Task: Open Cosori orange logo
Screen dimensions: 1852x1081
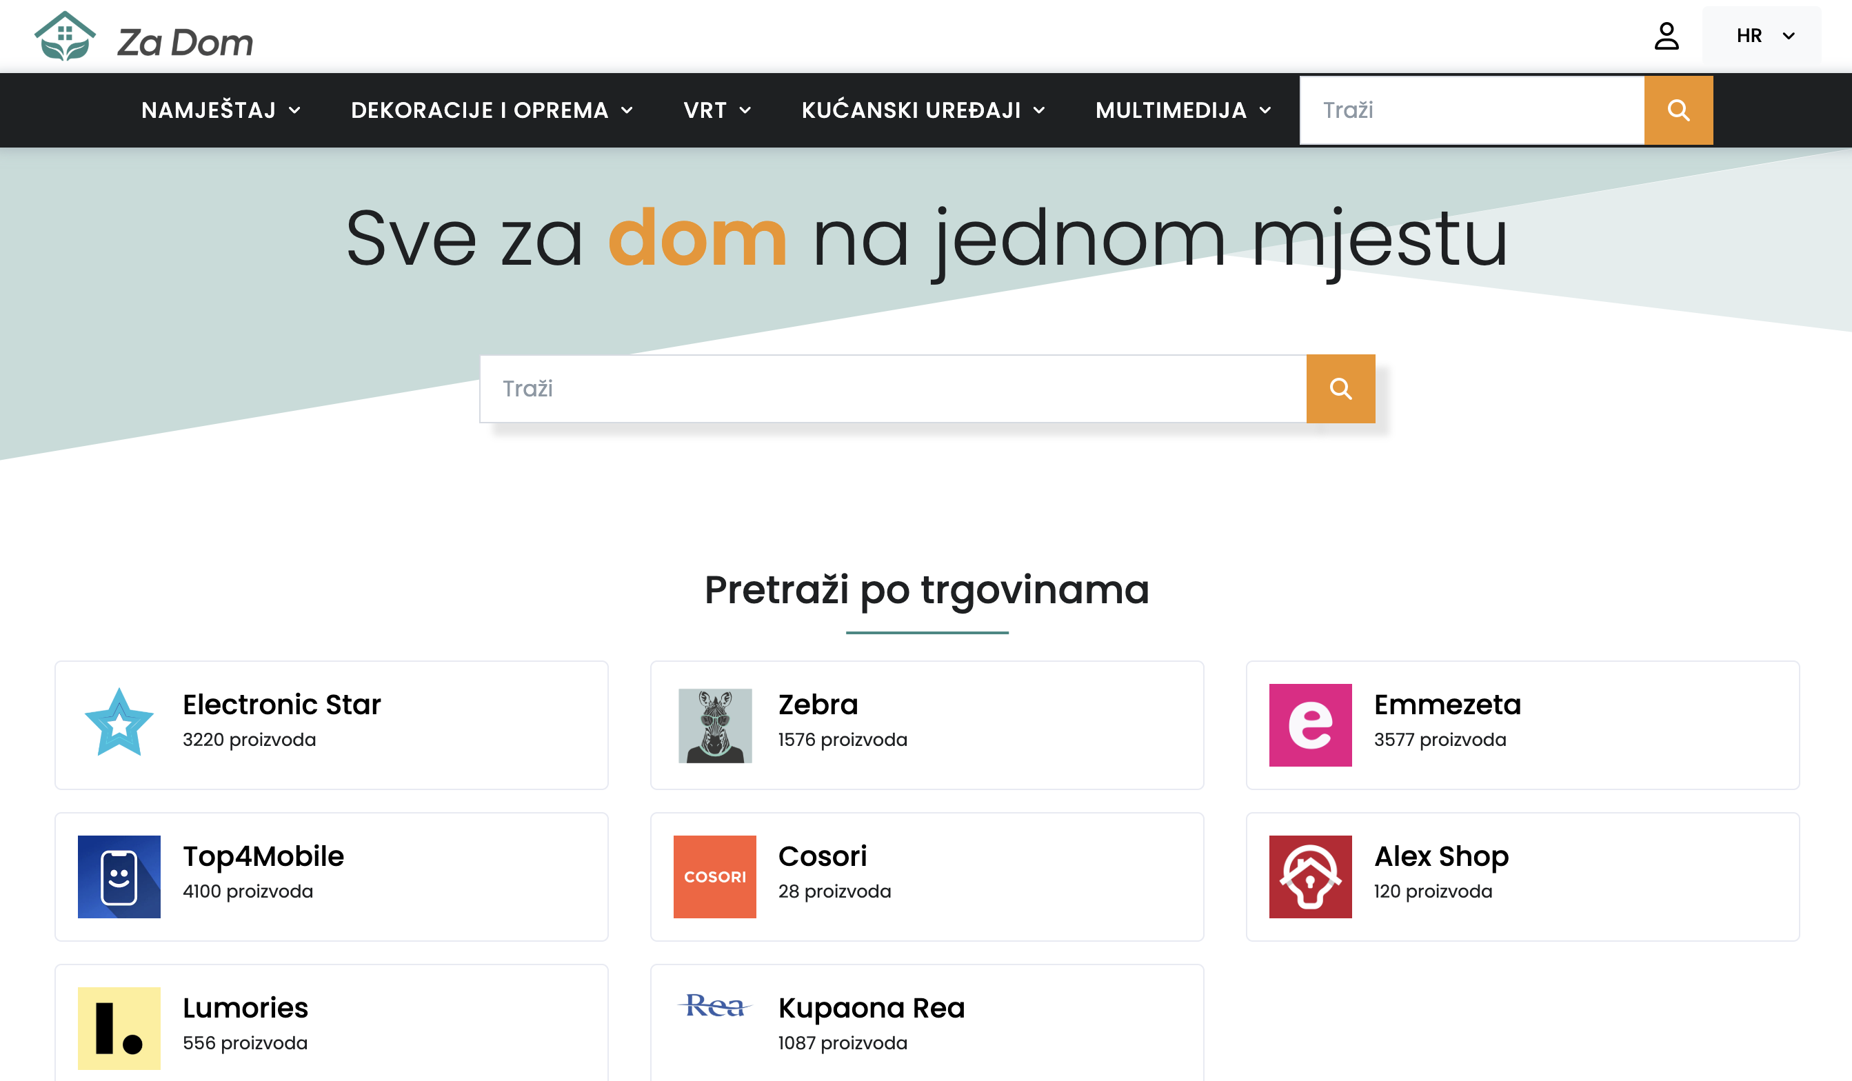Action: click(715, 877)
